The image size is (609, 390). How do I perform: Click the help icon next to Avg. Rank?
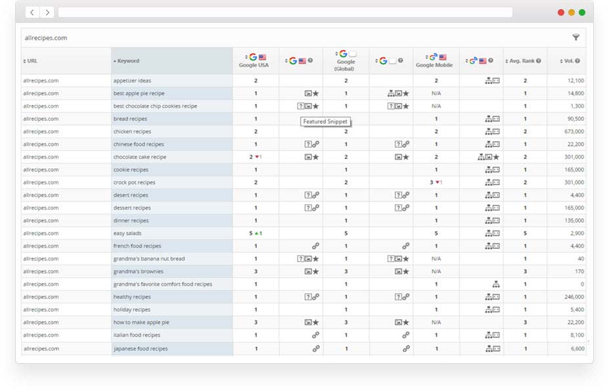tap(538, 61)
